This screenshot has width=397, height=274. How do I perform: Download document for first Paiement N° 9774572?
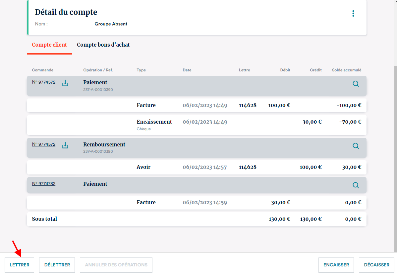click(65, 83)
